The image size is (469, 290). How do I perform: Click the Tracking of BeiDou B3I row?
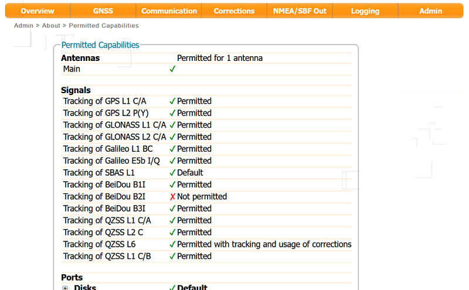206,209
